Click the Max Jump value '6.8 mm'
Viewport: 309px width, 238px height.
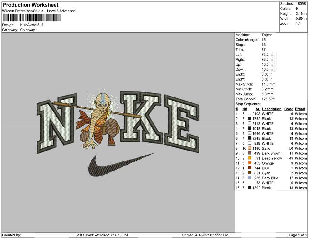[x=267, y=94]
